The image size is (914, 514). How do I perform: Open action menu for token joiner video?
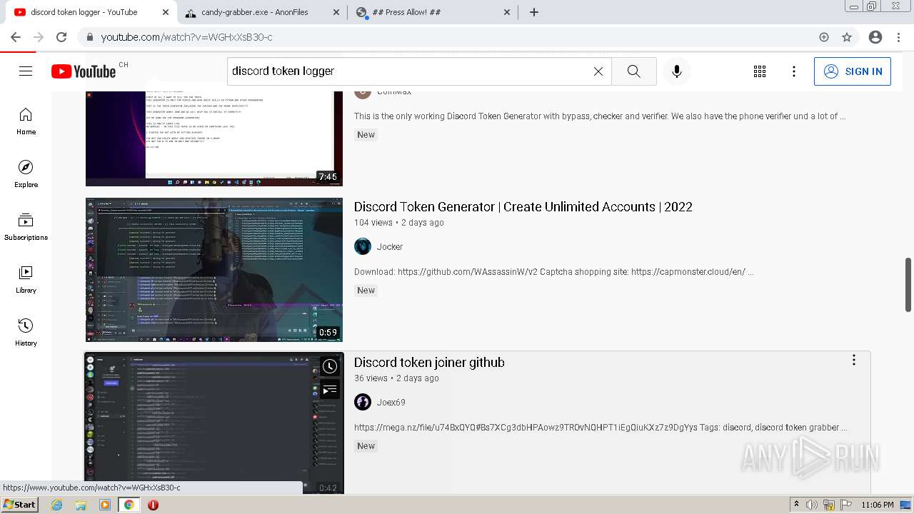(x=853, y=361)
